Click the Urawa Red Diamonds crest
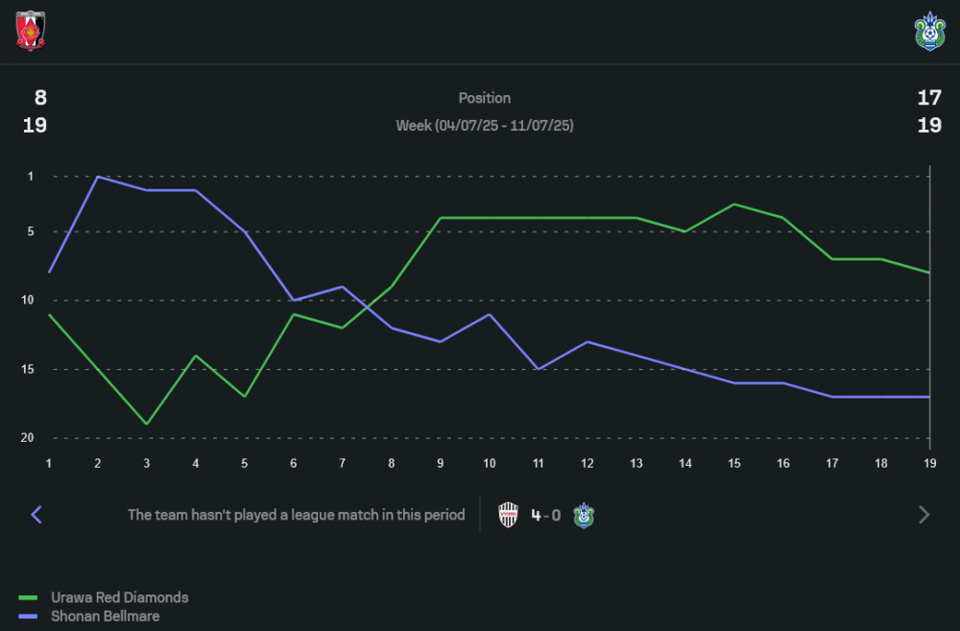 [31, 31]
